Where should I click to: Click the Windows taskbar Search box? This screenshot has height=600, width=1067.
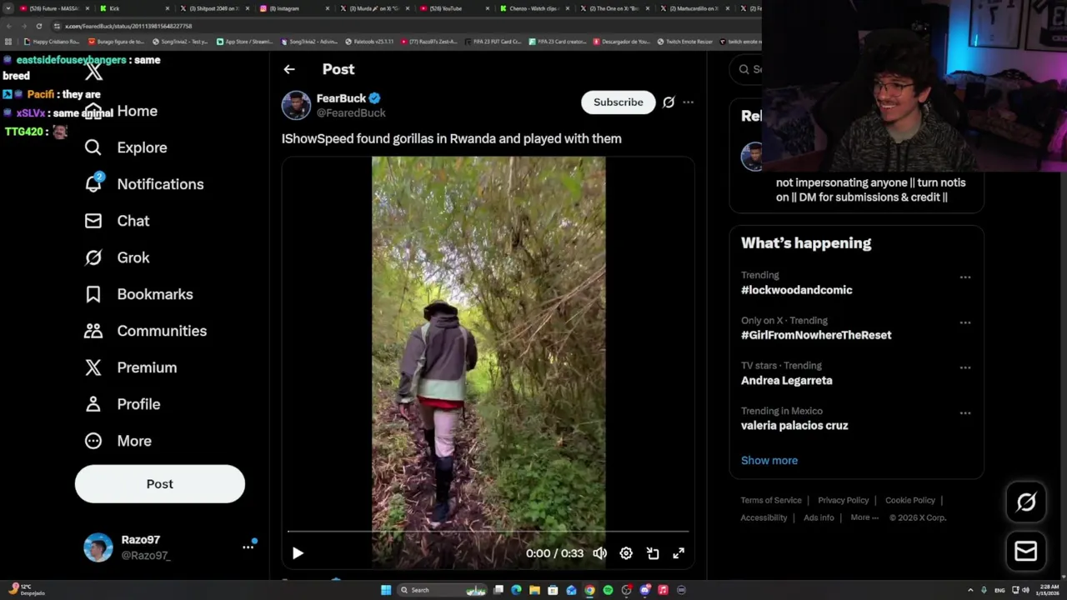442,590
